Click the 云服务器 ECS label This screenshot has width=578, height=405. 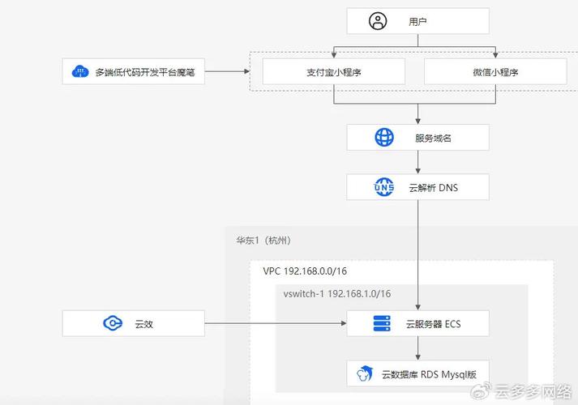click(x=433, y=324)
